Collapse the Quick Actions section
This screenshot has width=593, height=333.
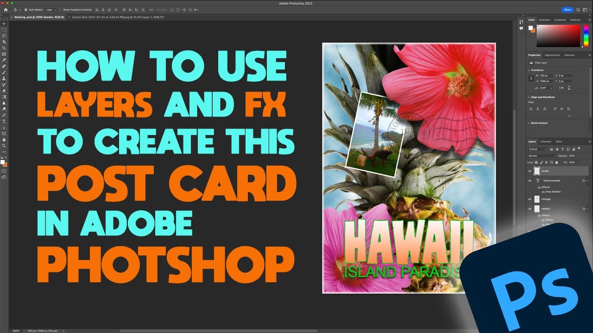[529, 123]
